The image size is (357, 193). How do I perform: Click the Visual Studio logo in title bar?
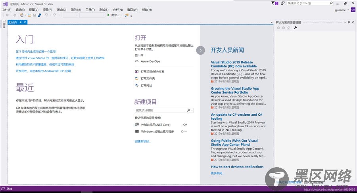click(5, 4)
